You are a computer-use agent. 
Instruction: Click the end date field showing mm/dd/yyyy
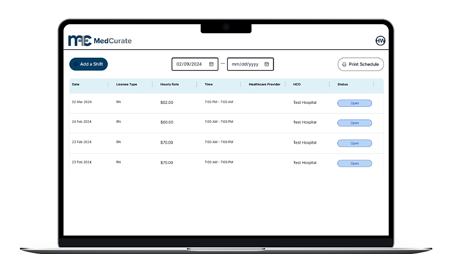coord(250,64)
